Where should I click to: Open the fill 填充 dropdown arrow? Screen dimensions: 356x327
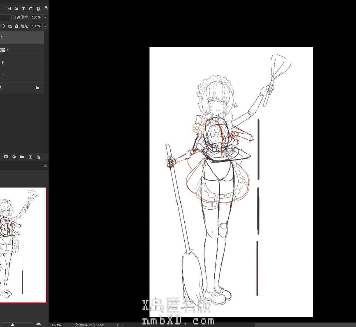pos(45,26)
